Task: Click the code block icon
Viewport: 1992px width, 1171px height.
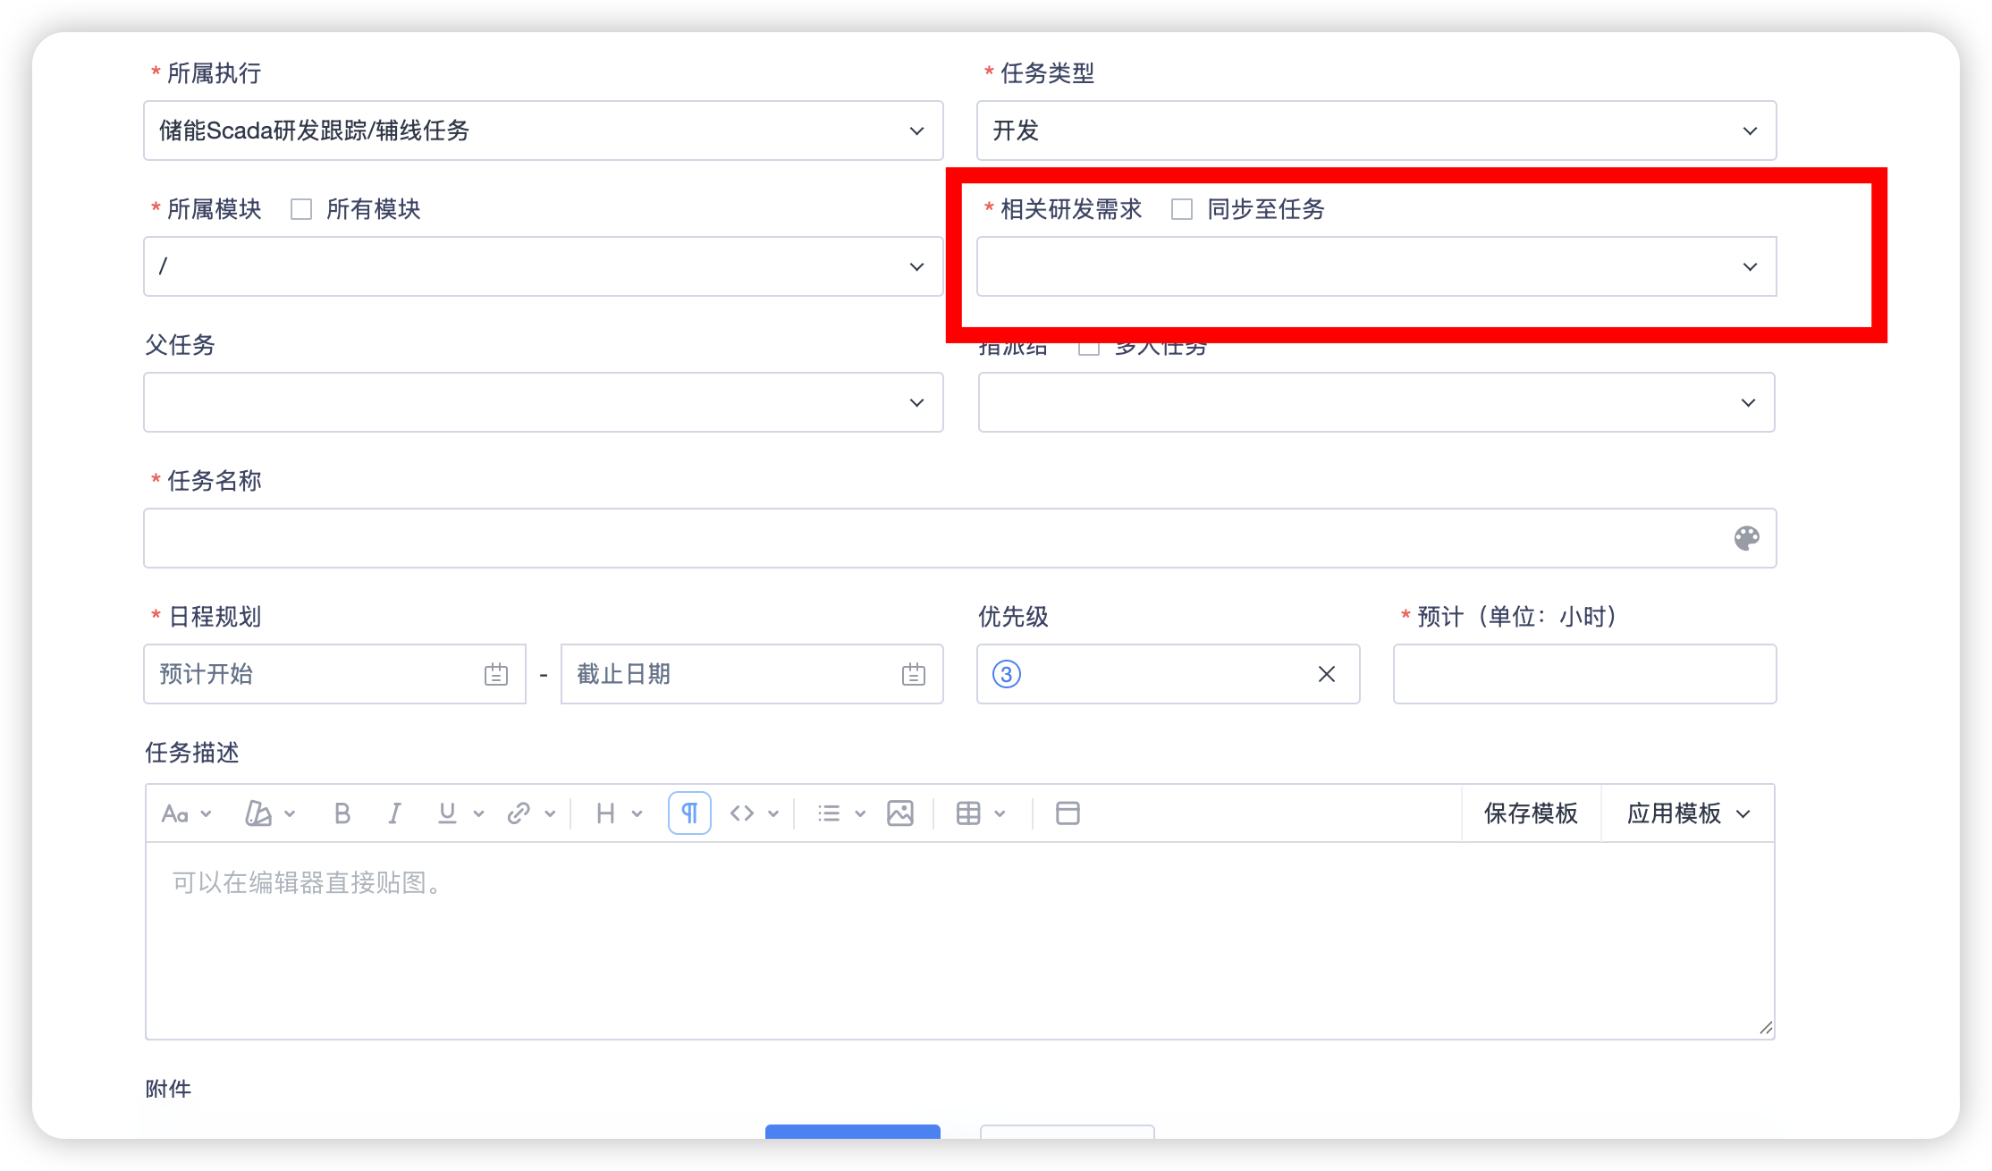Action: pyautogui.click(x=742, y=813)
